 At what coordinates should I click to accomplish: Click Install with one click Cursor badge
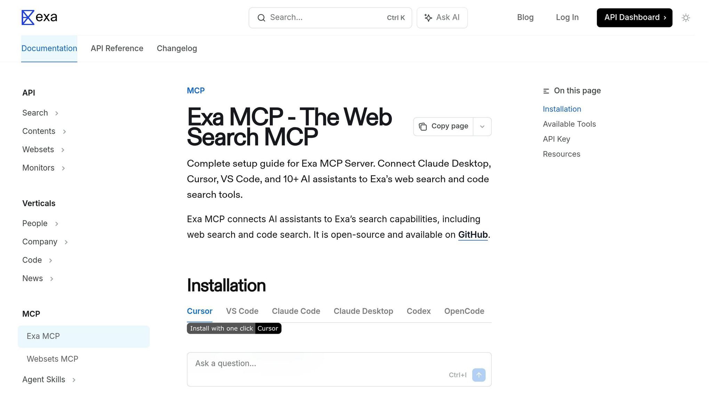click(234, 328)
